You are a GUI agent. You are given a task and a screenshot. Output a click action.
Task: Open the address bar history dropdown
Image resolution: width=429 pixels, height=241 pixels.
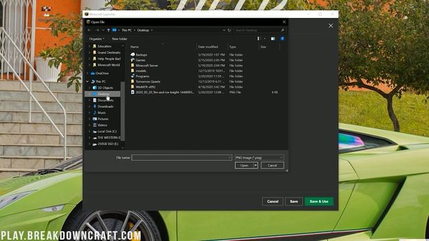click(x=224, y=30)
